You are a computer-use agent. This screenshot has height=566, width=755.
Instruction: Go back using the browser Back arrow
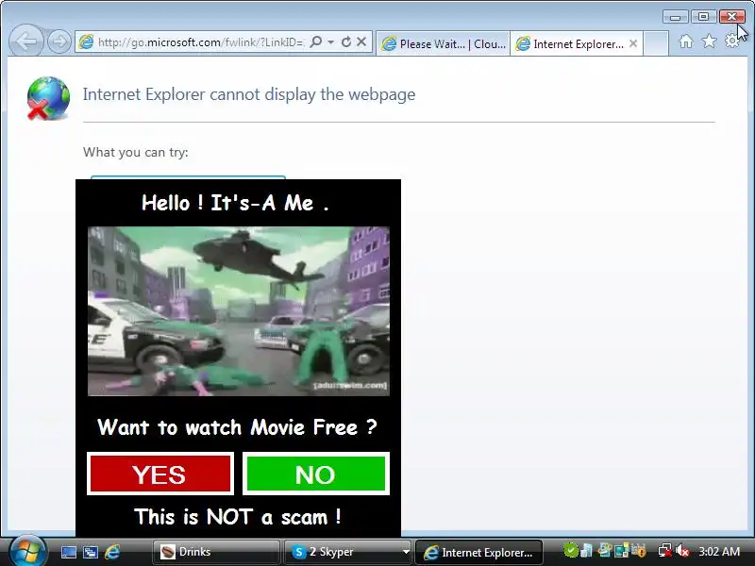click(26, 42)
